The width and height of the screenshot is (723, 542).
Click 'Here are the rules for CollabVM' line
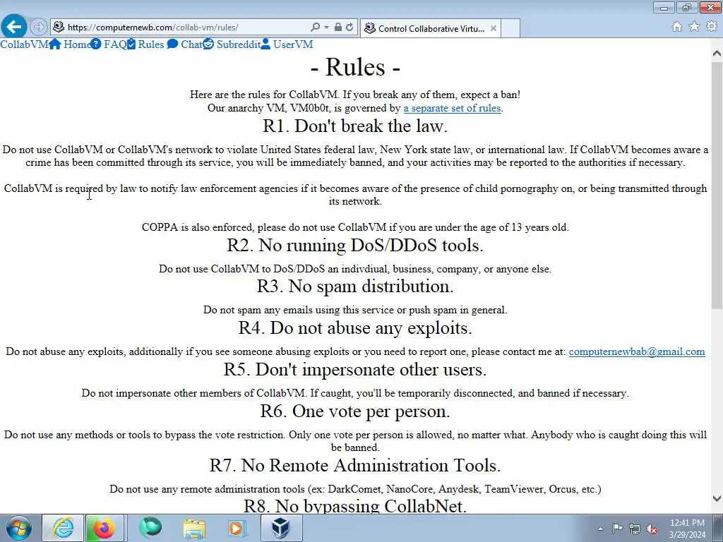tap(355, 95)
